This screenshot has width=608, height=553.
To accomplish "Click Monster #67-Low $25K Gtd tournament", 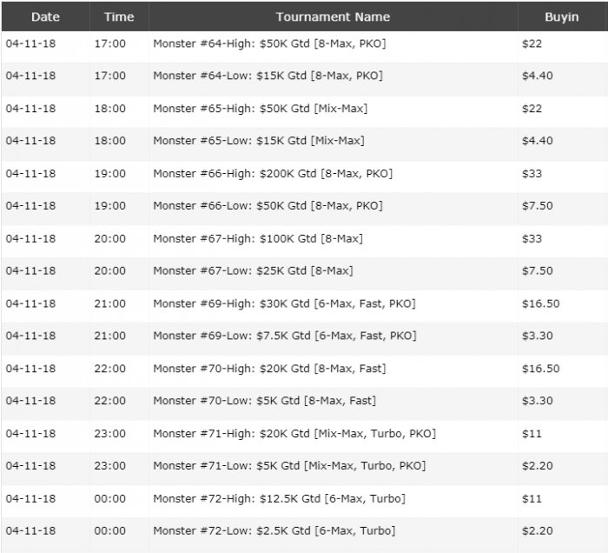I will (x=253, y=271).
